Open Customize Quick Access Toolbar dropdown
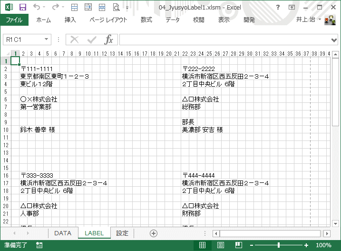This screenshot has width=341, height=251. pos(127,8)
